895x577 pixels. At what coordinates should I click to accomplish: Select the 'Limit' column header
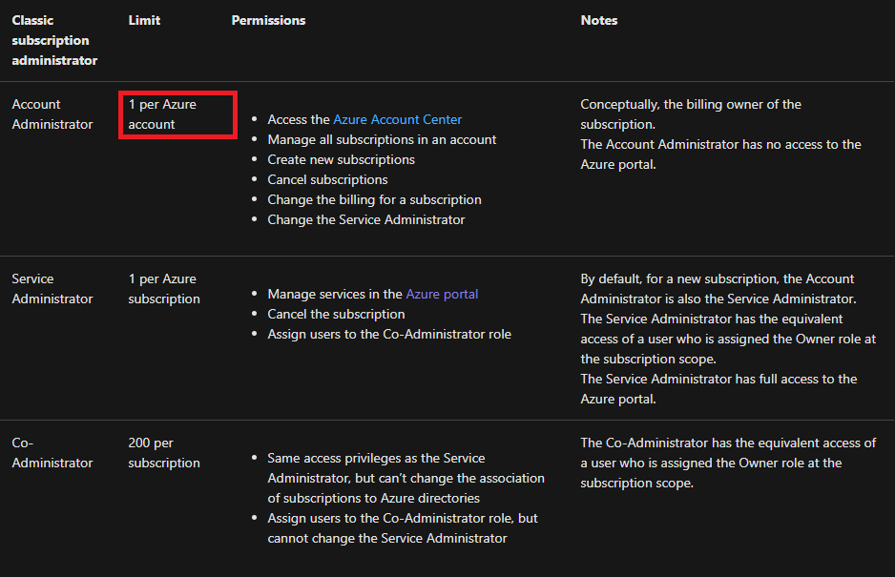[144, 20]
